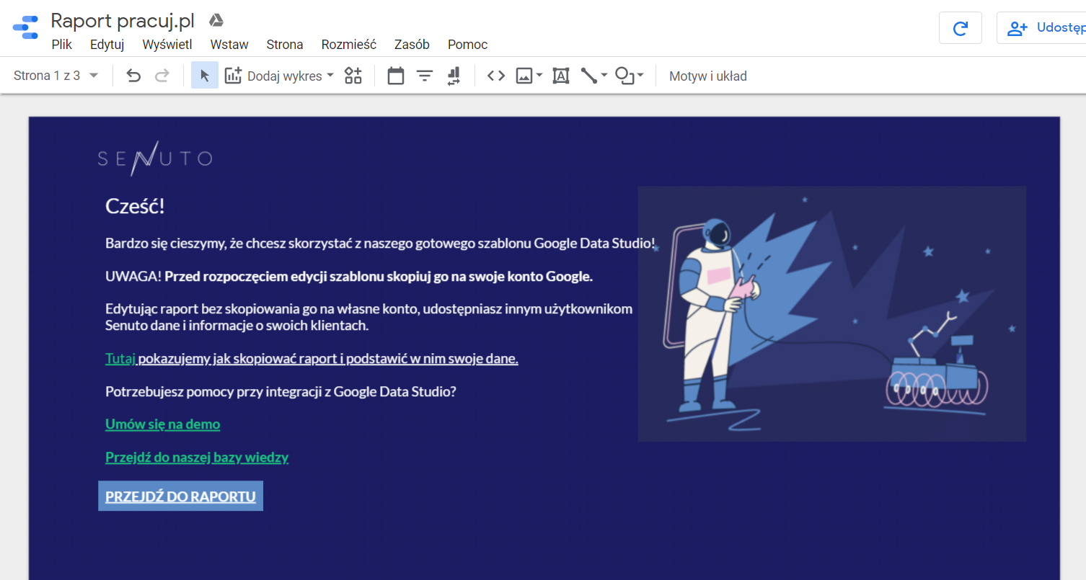This screenshot has width=1086, height=580.
Task: Click the Udostępnij share button
Action: [x=1042, y=28]
